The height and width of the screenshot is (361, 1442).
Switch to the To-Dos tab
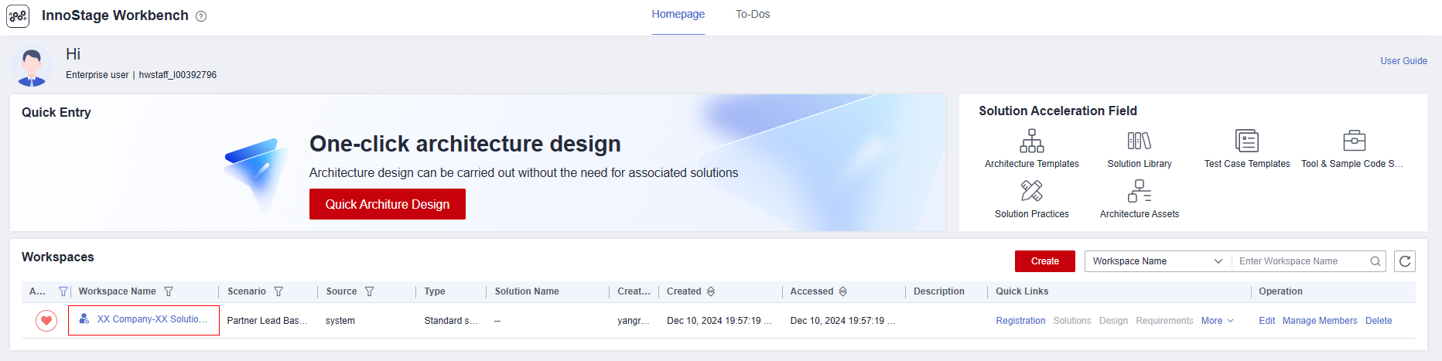753,14
